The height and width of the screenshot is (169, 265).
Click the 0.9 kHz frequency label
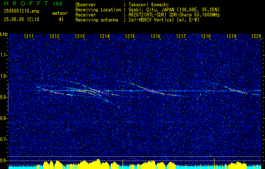tap(4, 97)
